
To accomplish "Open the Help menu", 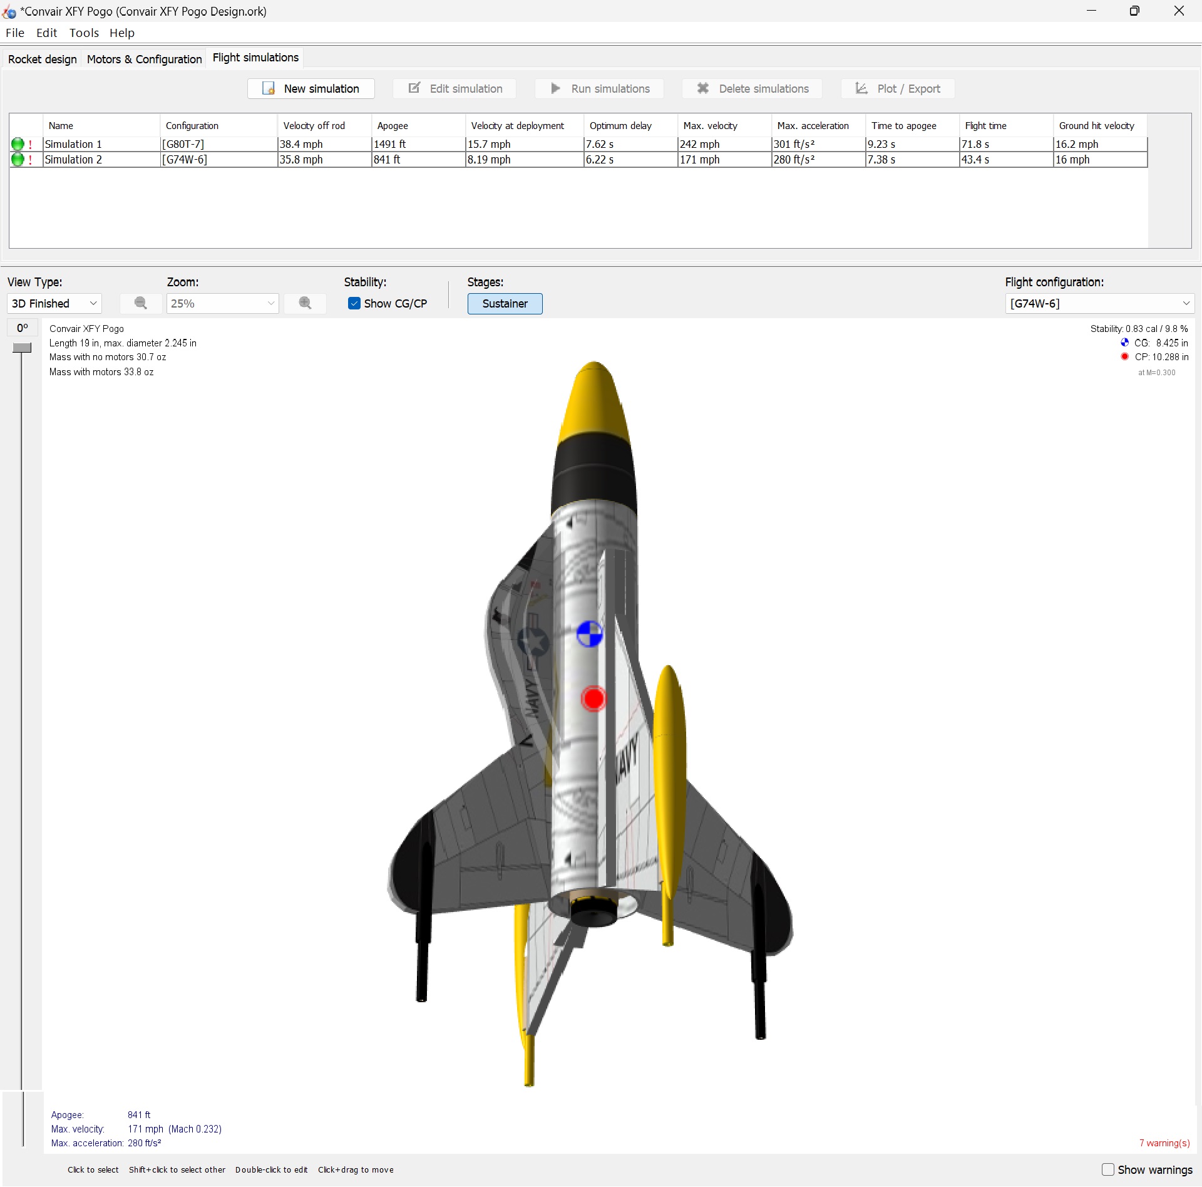I will coord(121,33).
